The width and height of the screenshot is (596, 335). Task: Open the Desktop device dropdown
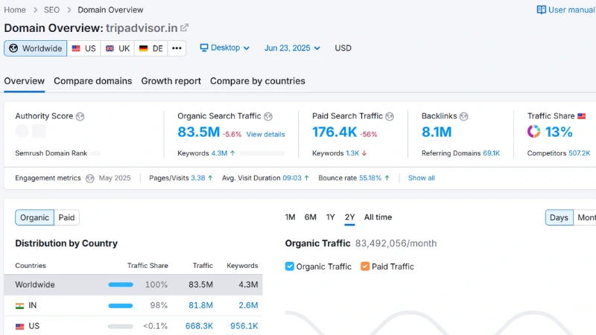pos(225,48)
